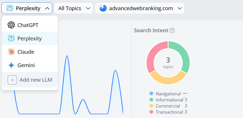This screenshot has width=243, height=118.
Task: Expand the advancedwebranking.com website dropdown
Action: (x=140, y=8)
